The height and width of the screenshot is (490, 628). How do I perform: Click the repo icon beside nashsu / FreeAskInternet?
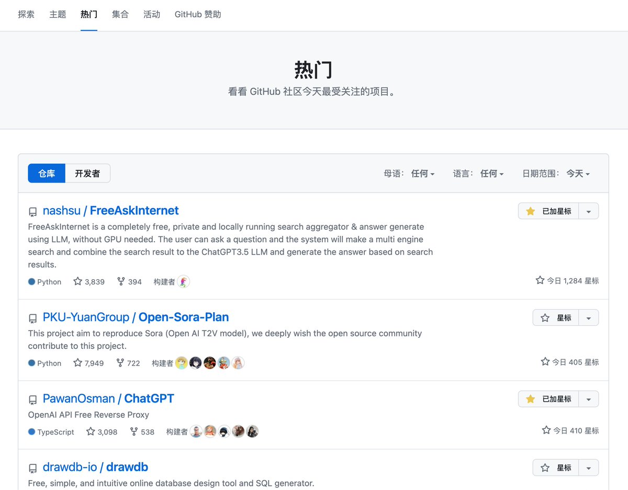point(33,212)
